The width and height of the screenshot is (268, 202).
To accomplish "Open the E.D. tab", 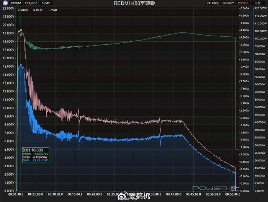I will (x=258, y=3).
